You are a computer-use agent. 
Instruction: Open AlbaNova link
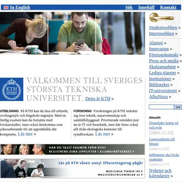(158, 96)
